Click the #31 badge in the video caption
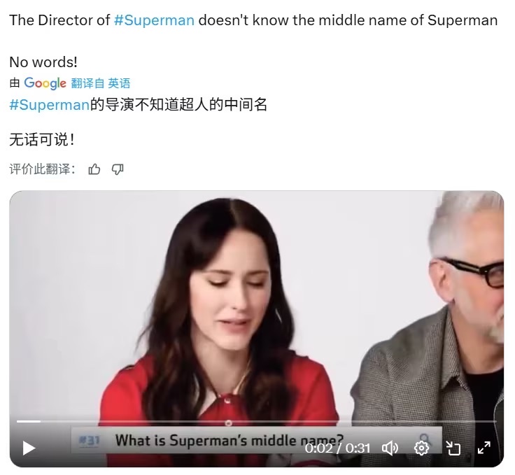515x475 pixels. coord(89,441)
